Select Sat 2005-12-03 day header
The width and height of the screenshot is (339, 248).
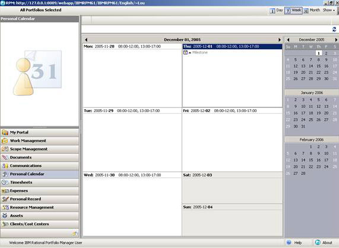[x=232, y=175]
